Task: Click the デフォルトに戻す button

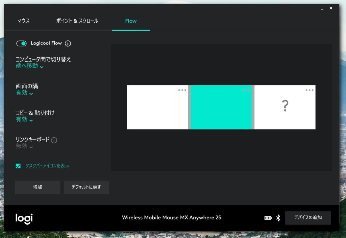Action: point(87,187)
